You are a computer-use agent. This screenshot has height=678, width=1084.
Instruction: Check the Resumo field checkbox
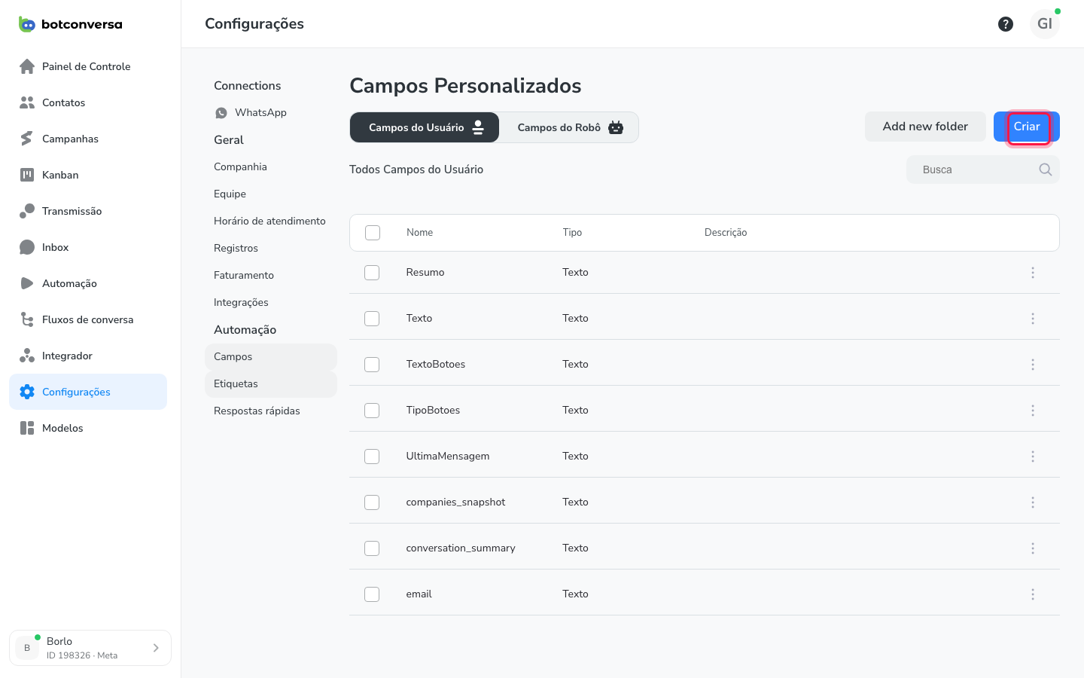pos(372,273)
